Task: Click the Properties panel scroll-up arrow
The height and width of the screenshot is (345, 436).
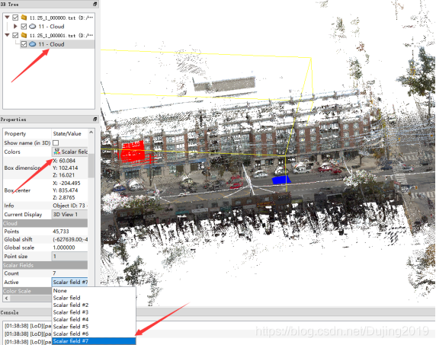Action: 91,133
